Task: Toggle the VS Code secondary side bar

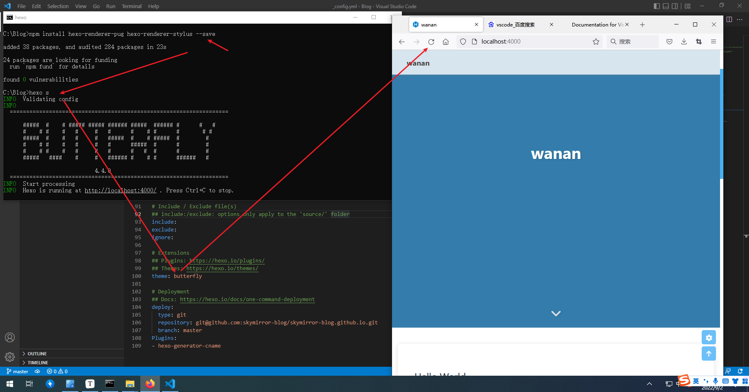Action: point(675,6)
